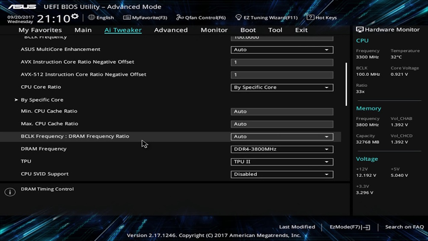Image resolution: width=428 pixels, height=241 pixels.
Task: Select the Ai Tweaker tab
Action: pos(123,30)
